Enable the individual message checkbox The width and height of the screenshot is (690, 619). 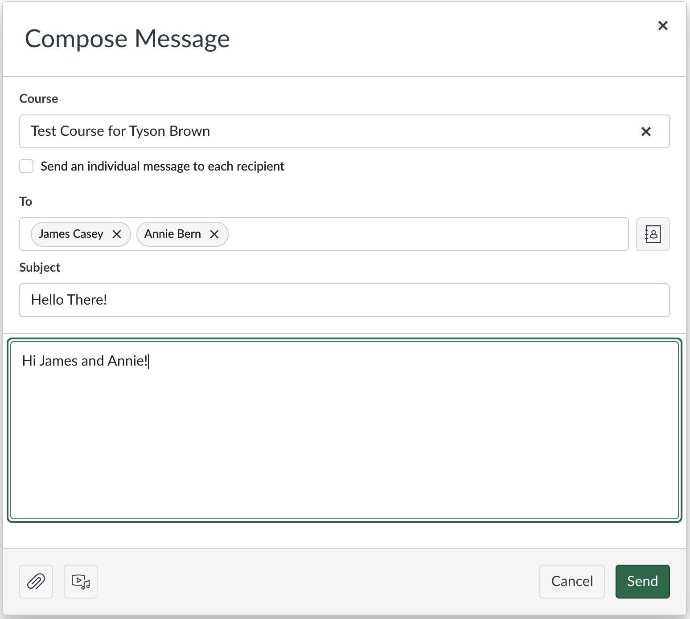(x=26, y=166)
